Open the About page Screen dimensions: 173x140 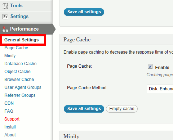(10, 135)
